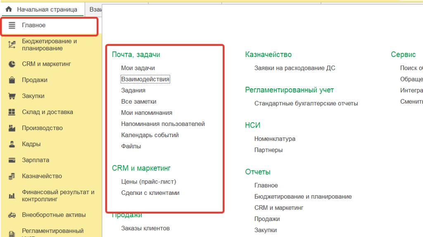This screenshot has width=423, height=237.
Task: Click the Казначейство coins icon
Action: point(12,176)
